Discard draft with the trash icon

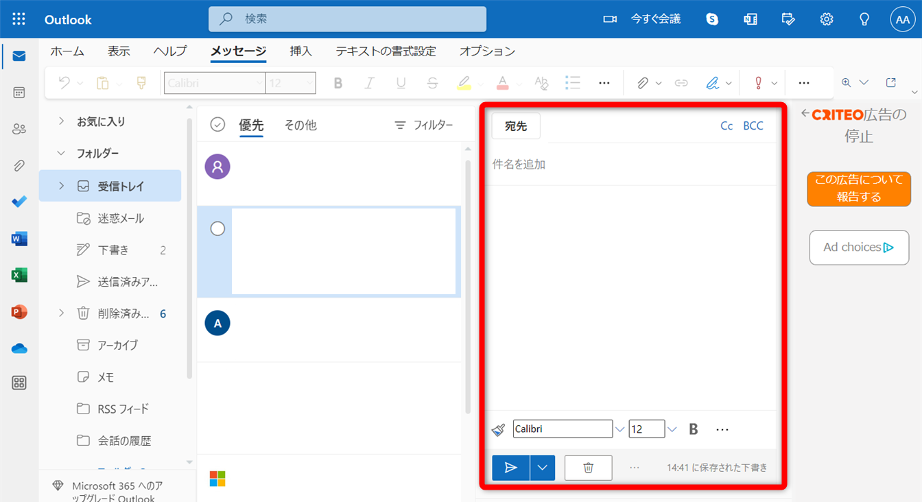[x=588, y=468]
